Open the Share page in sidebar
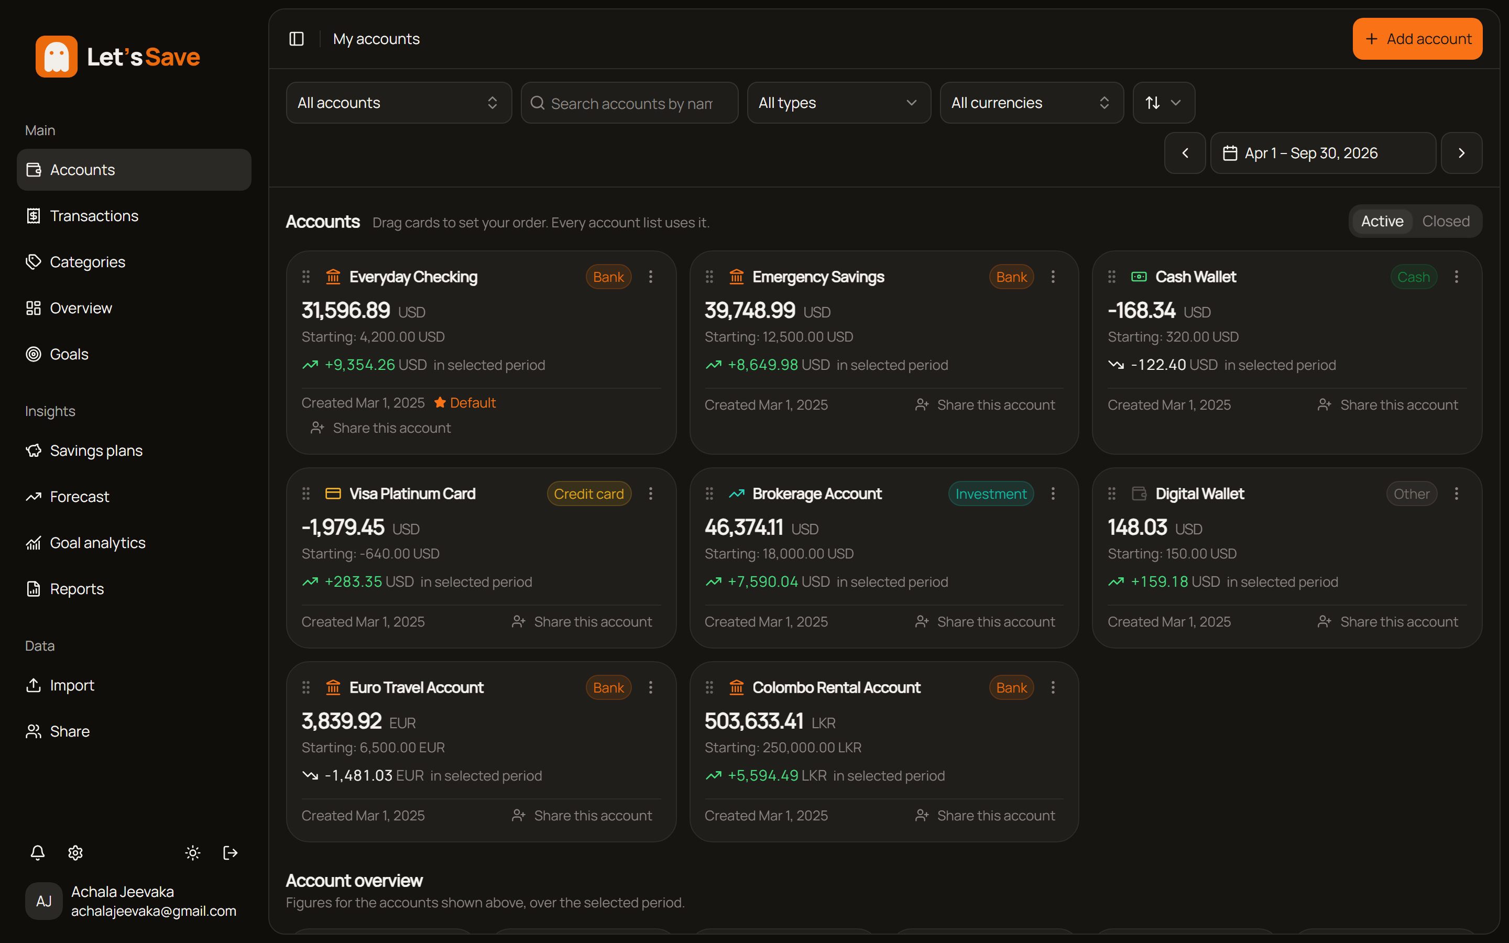 (x=134, y=731)
